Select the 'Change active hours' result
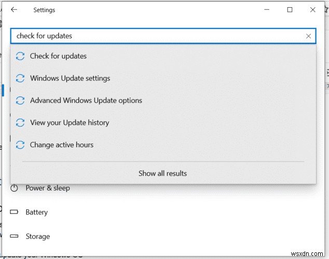Screen dimensions: 329x259 coord(163,145)
